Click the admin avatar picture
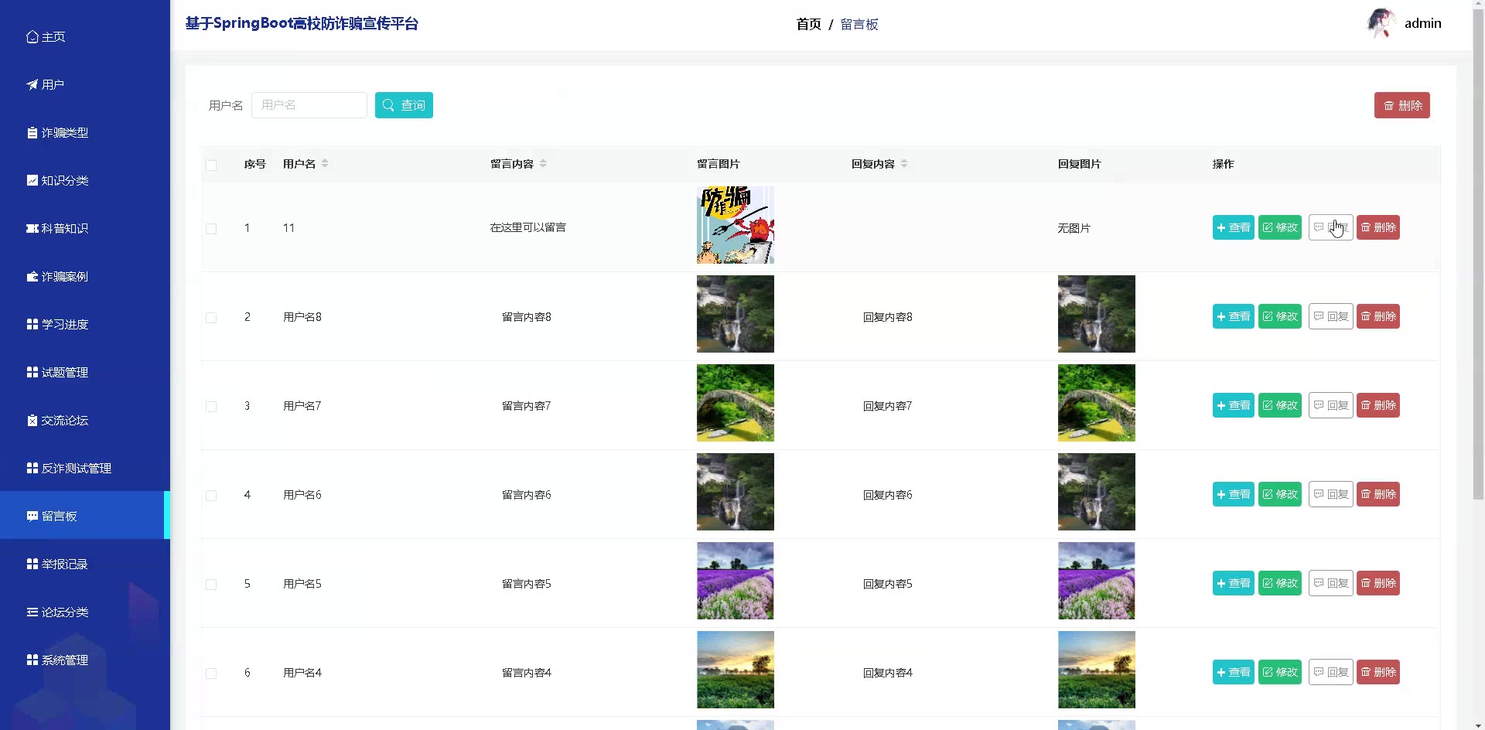 click(1381, 23)
